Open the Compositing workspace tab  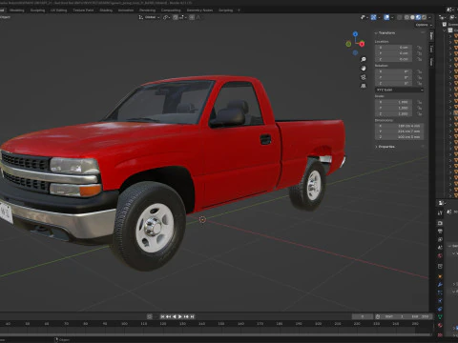(x=171, y=10)
